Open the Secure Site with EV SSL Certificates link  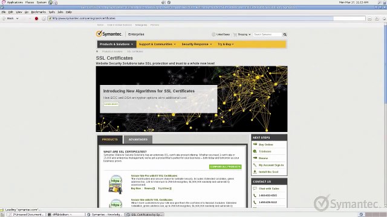(152, 200)
